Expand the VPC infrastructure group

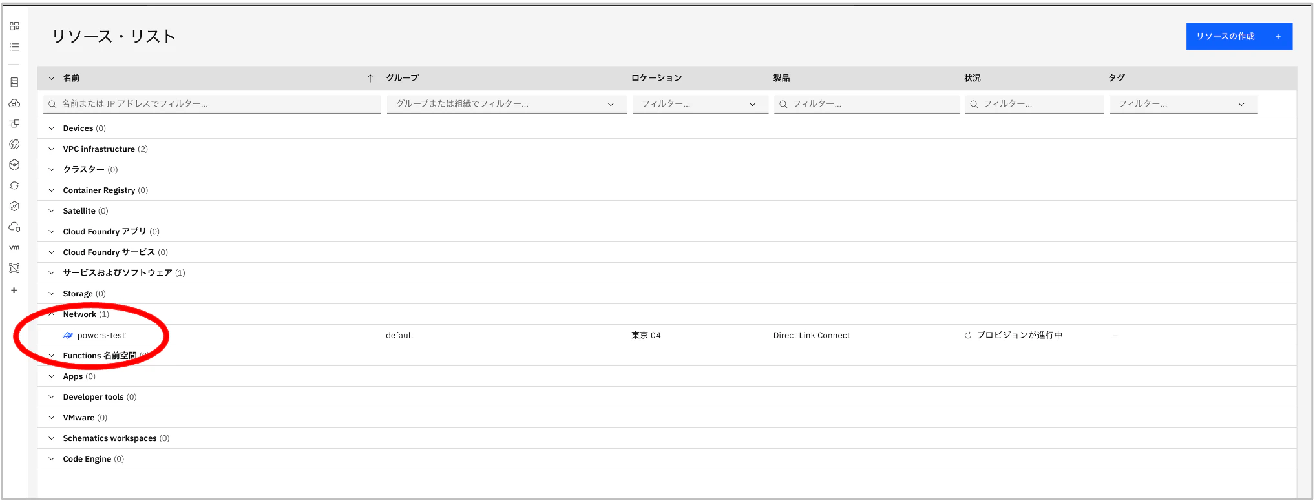pyautogui.click(x=52, y=149)
